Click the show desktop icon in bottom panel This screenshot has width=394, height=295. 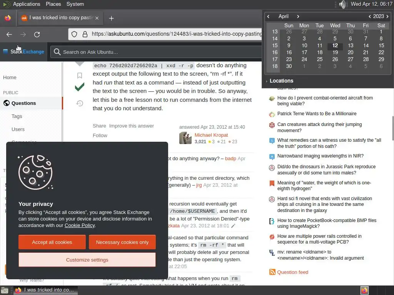click(5, 290)
